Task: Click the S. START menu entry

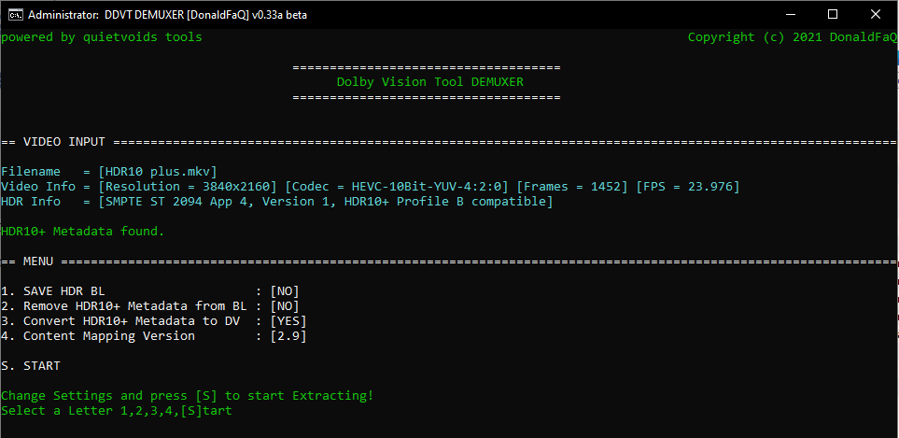Action: pyautogui.click(x=31, y=366)
